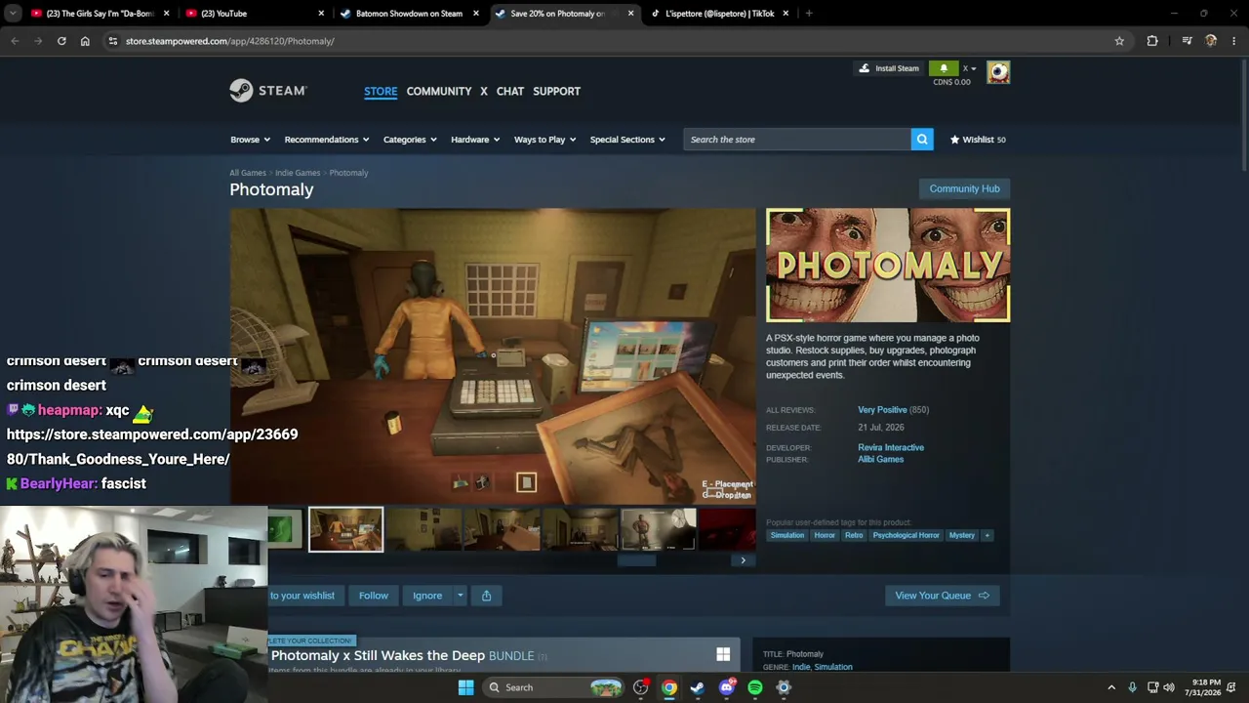The image size is (1249, 703).
Task: Expand the Categories dropdown menu
Action: (410, 140)
